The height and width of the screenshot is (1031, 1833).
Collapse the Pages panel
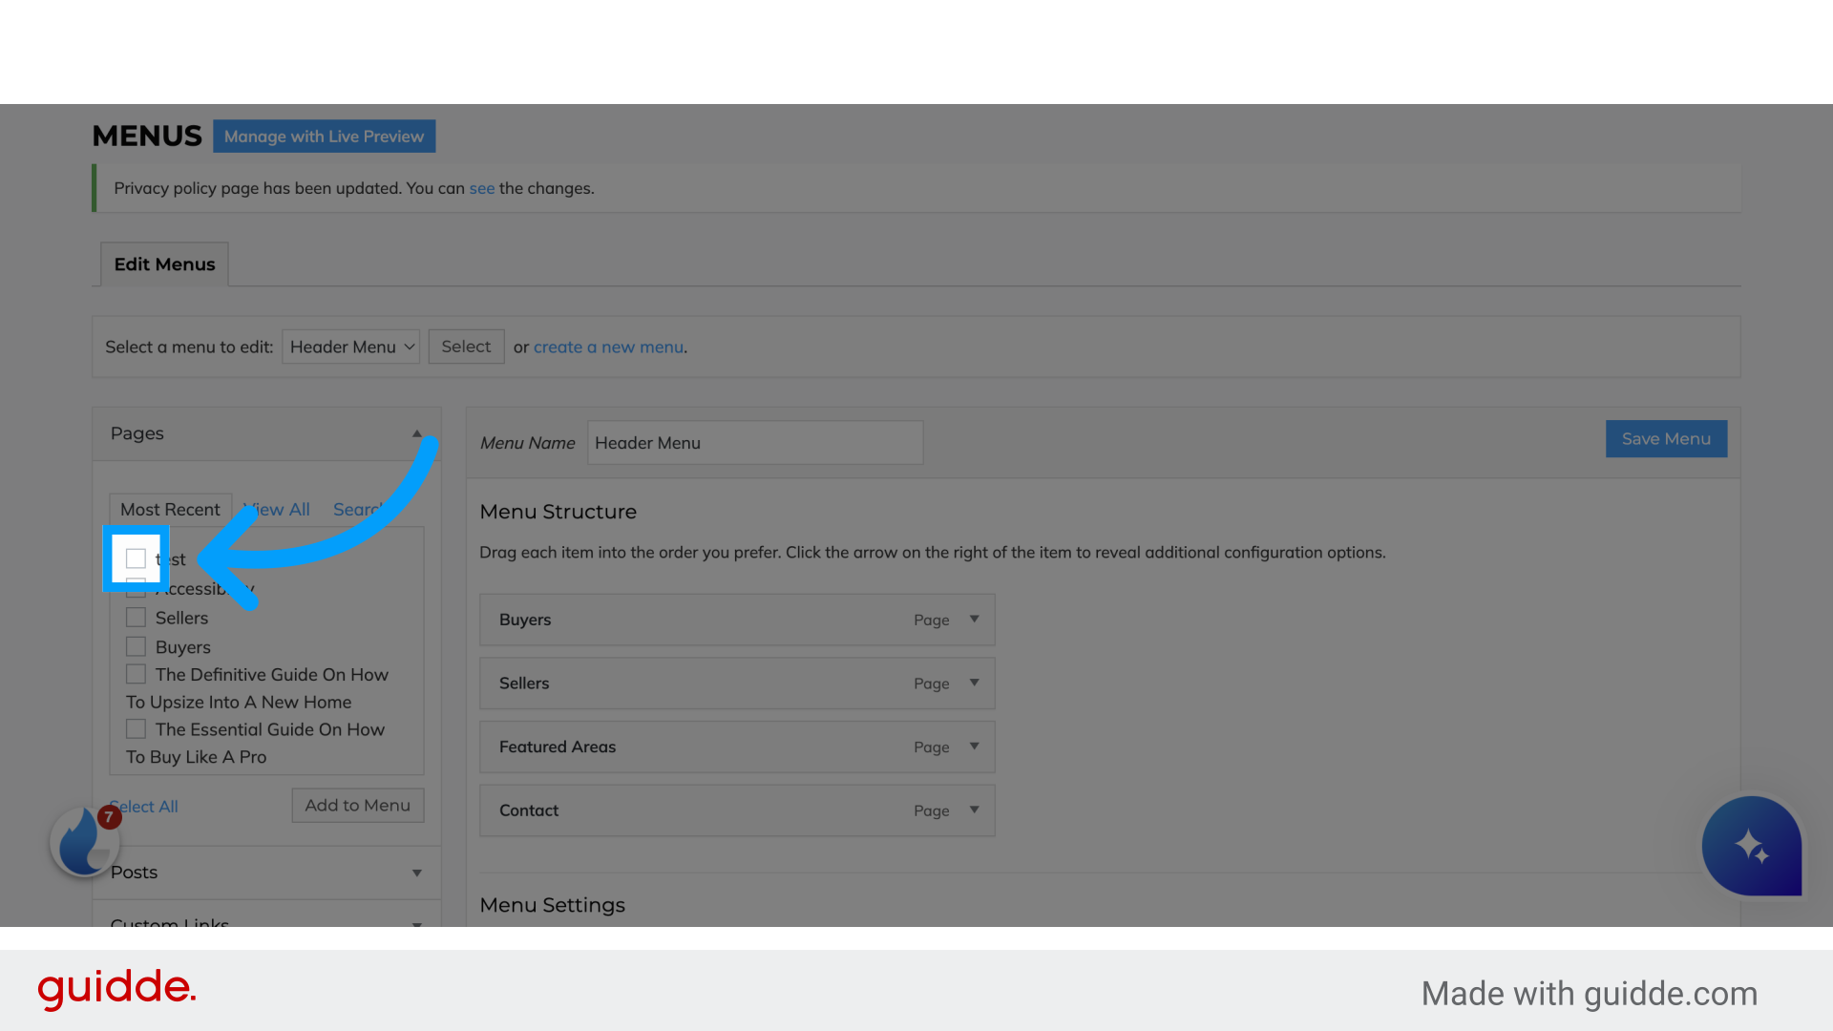pyautogui.click(x=416, y=432)
